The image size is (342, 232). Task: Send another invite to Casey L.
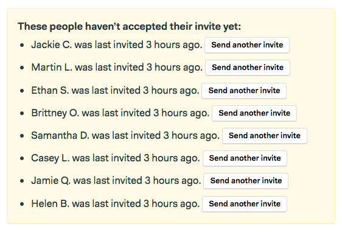click(x=245, y=158)
